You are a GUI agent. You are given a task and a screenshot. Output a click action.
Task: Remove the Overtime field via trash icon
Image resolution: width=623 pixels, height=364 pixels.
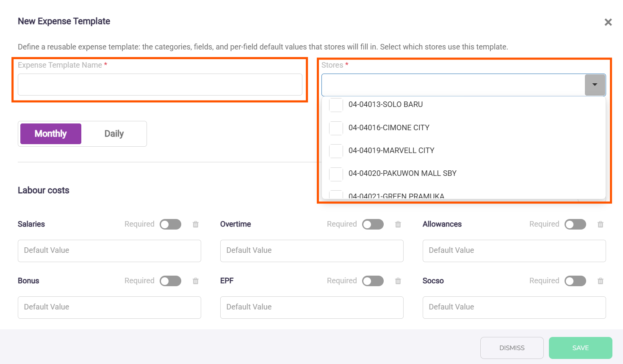click(398, 224)
